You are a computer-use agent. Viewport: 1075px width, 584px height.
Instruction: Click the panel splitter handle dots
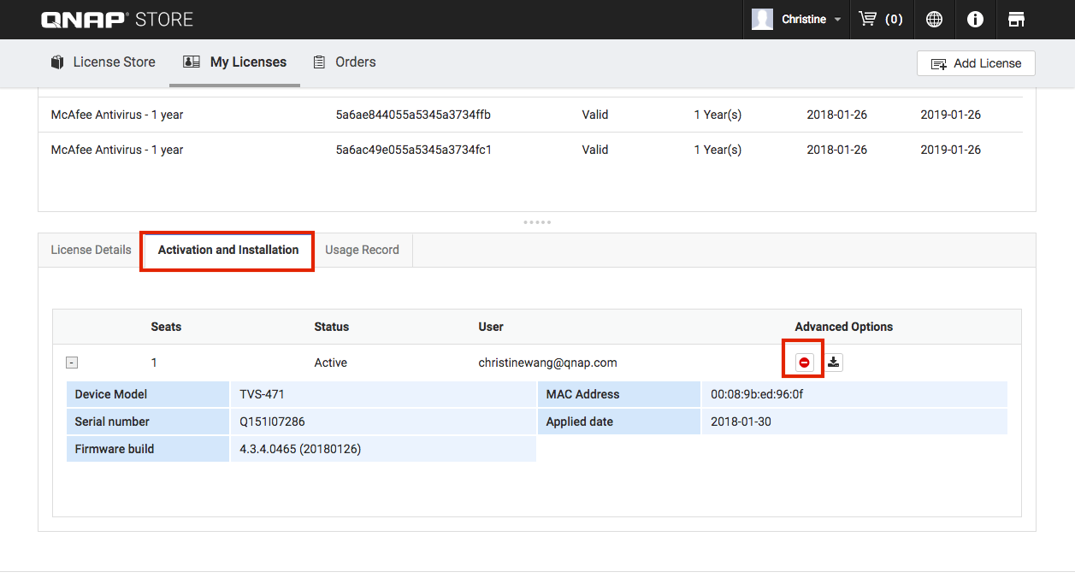(x=537, y=222)
